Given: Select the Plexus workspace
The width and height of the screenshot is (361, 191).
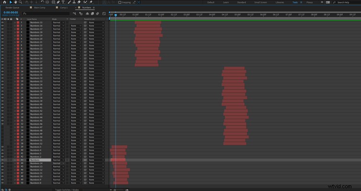Looking at the screenshot, I should click(x=309, y=2).
